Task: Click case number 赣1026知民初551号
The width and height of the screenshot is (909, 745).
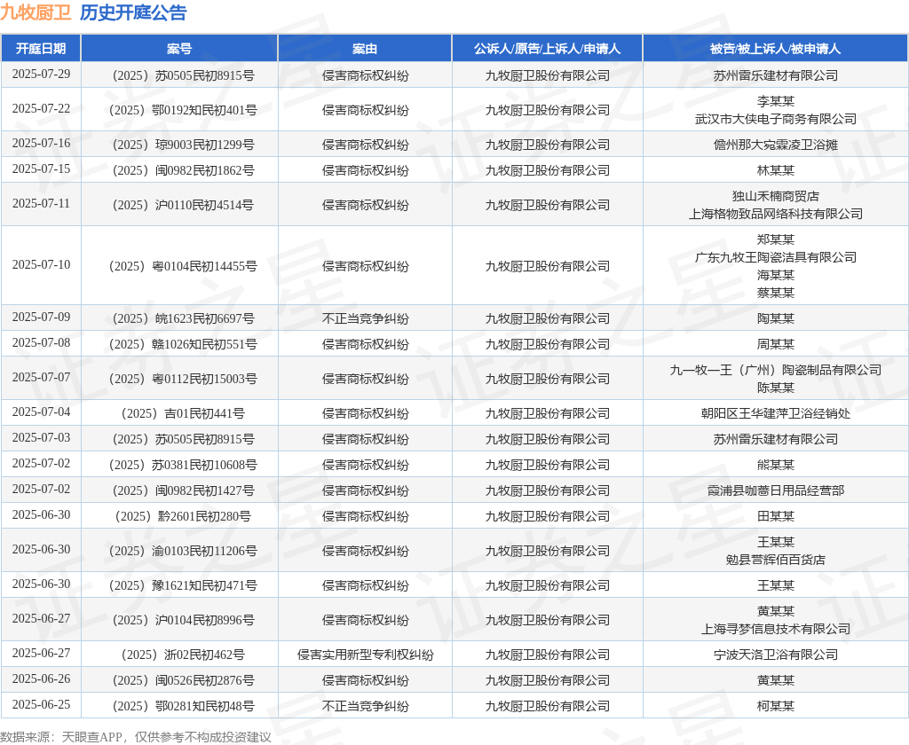Action: [183, 344]
